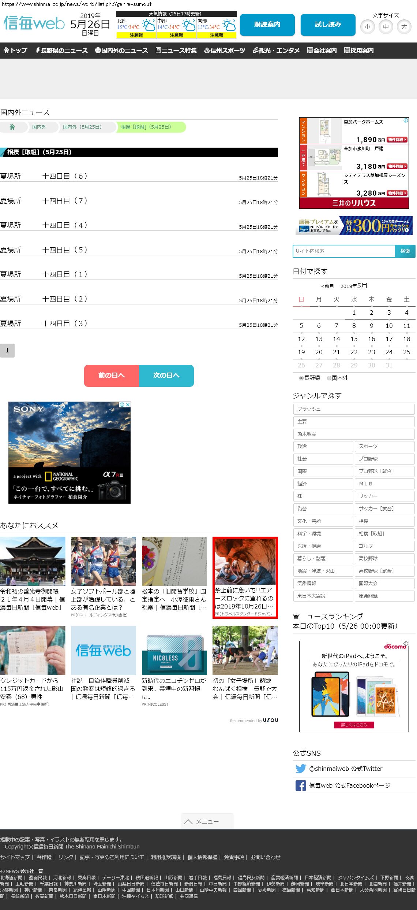
Task: Open the スポーツ genre
Action: click(384, 446)
